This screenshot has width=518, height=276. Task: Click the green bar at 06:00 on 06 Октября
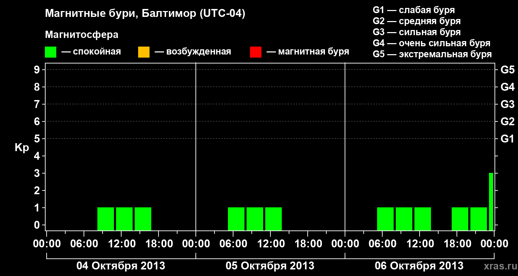point(385,219)
